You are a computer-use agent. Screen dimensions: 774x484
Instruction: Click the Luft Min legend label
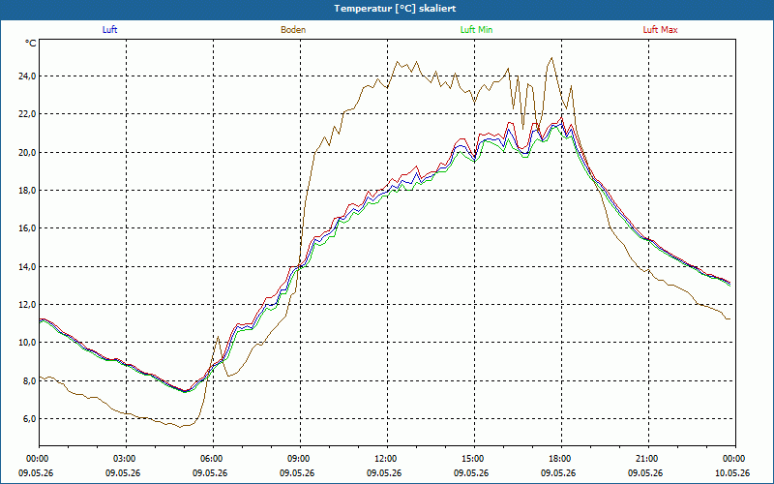[x=476, y=30]
